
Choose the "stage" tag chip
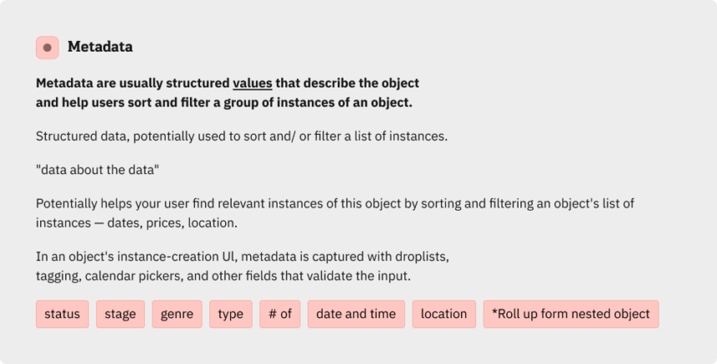coord(120,314)
